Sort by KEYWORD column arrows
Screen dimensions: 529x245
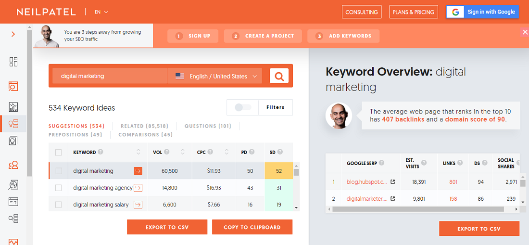pyautogui.click(x=139, y=152)
